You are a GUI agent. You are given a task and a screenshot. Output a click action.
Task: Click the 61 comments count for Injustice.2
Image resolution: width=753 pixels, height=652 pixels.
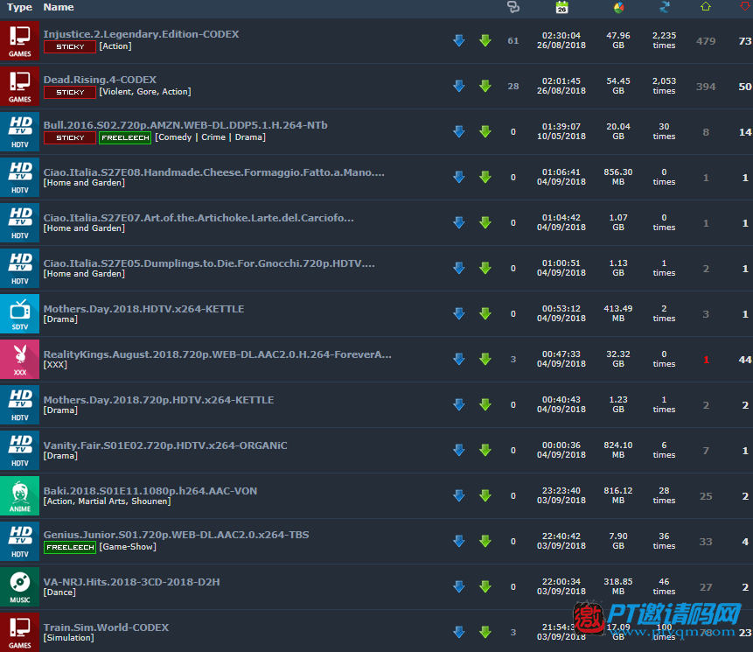(512, 41)
